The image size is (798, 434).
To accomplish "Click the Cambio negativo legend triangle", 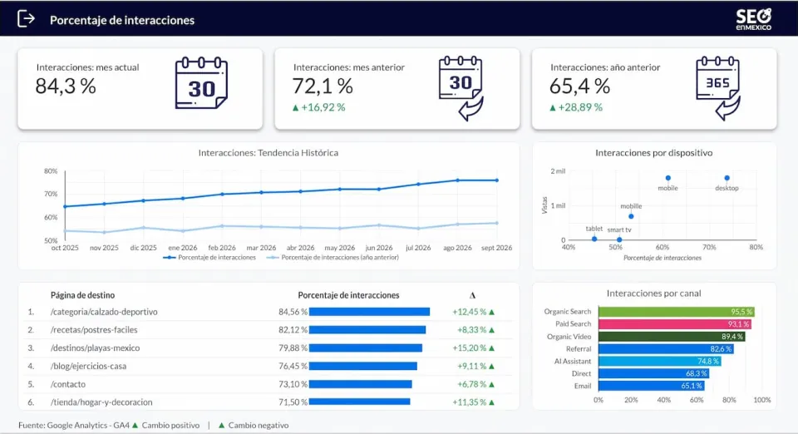I will coord(221,426).
